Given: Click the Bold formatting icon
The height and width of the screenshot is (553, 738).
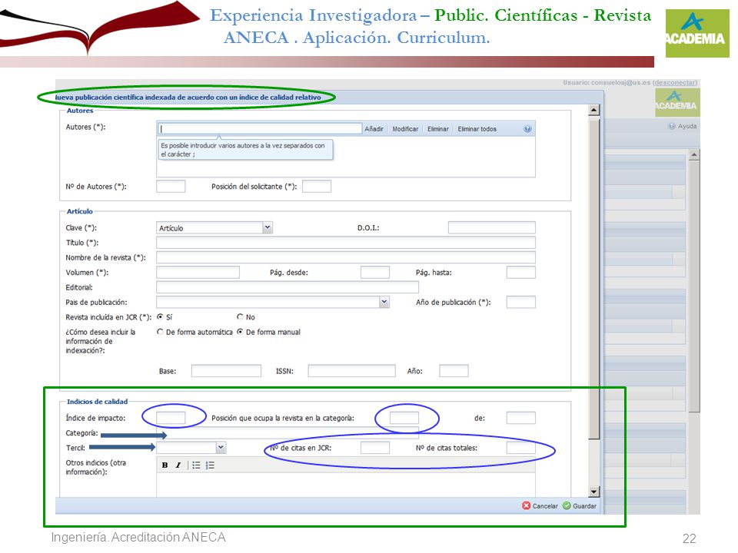Looking at the screenshot, I should (x=165, y=465).
